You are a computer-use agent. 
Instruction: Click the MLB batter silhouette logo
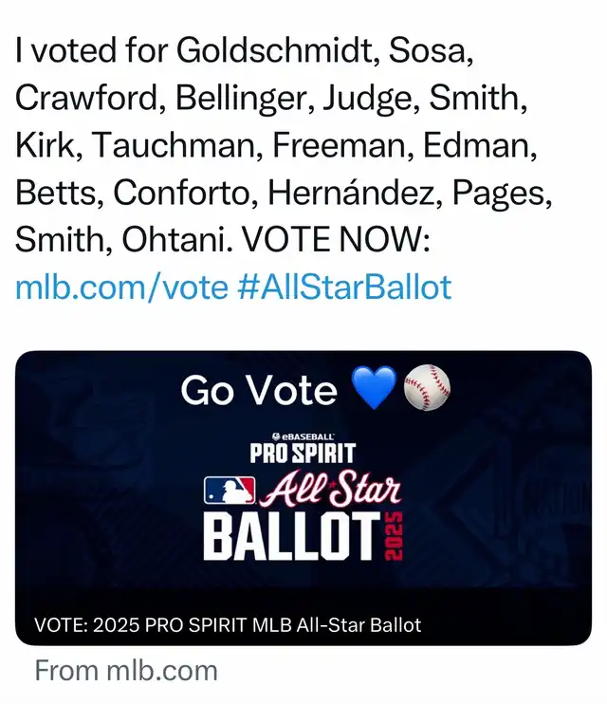click(230, 491)
